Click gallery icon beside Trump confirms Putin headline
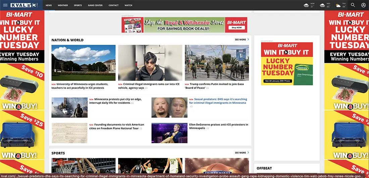This screenshot has height=178, width=369. [208, 88]
